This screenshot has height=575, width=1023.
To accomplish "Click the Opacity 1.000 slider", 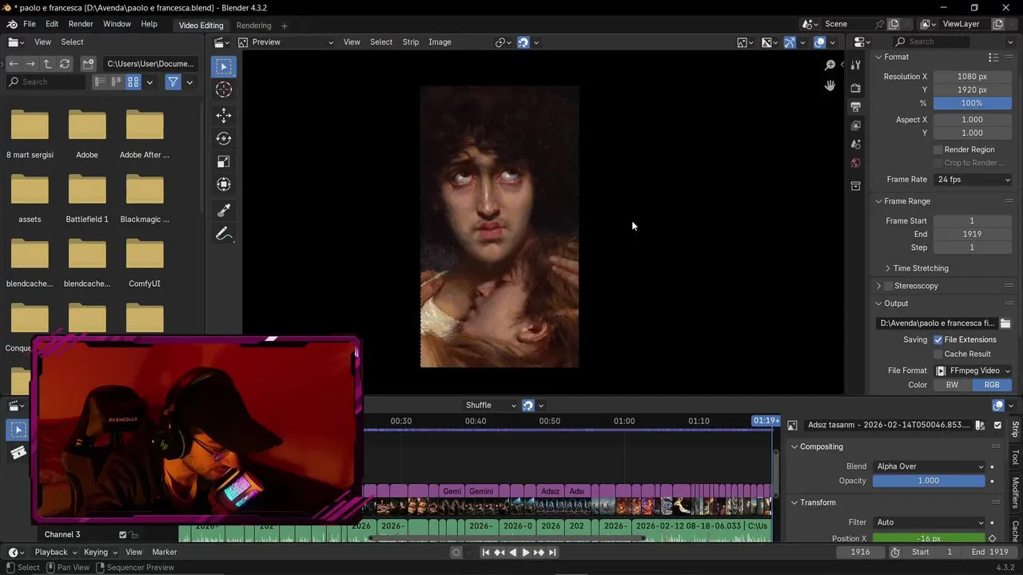I will tap(929, 481).
